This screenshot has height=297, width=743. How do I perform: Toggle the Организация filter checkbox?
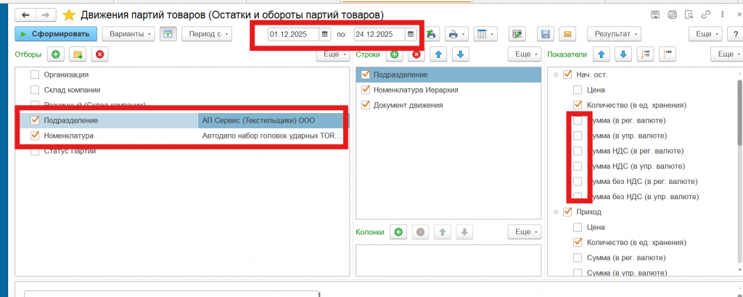35,75
